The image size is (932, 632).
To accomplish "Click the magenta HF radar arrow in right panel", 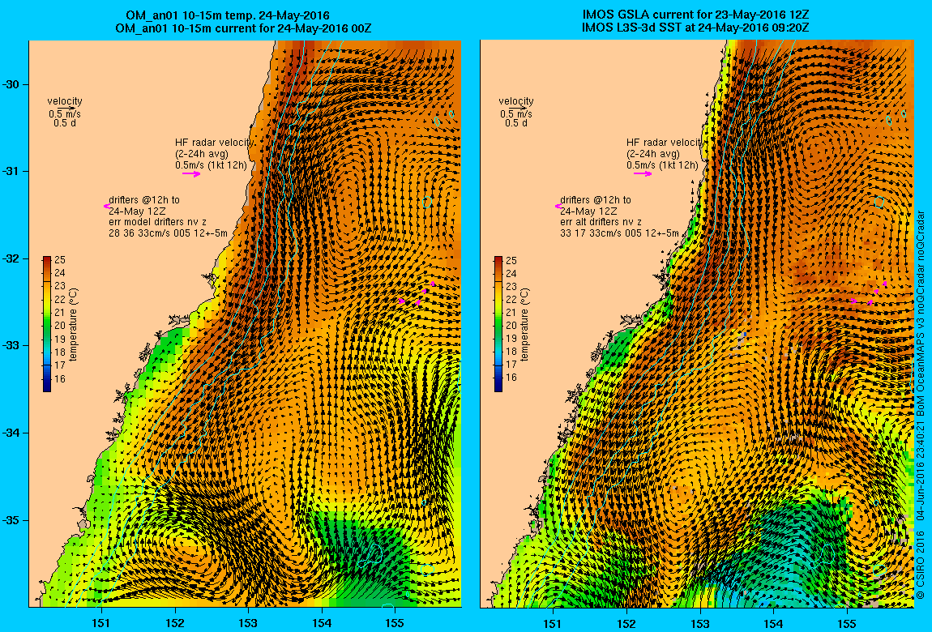I will click(x=643, y=174).
